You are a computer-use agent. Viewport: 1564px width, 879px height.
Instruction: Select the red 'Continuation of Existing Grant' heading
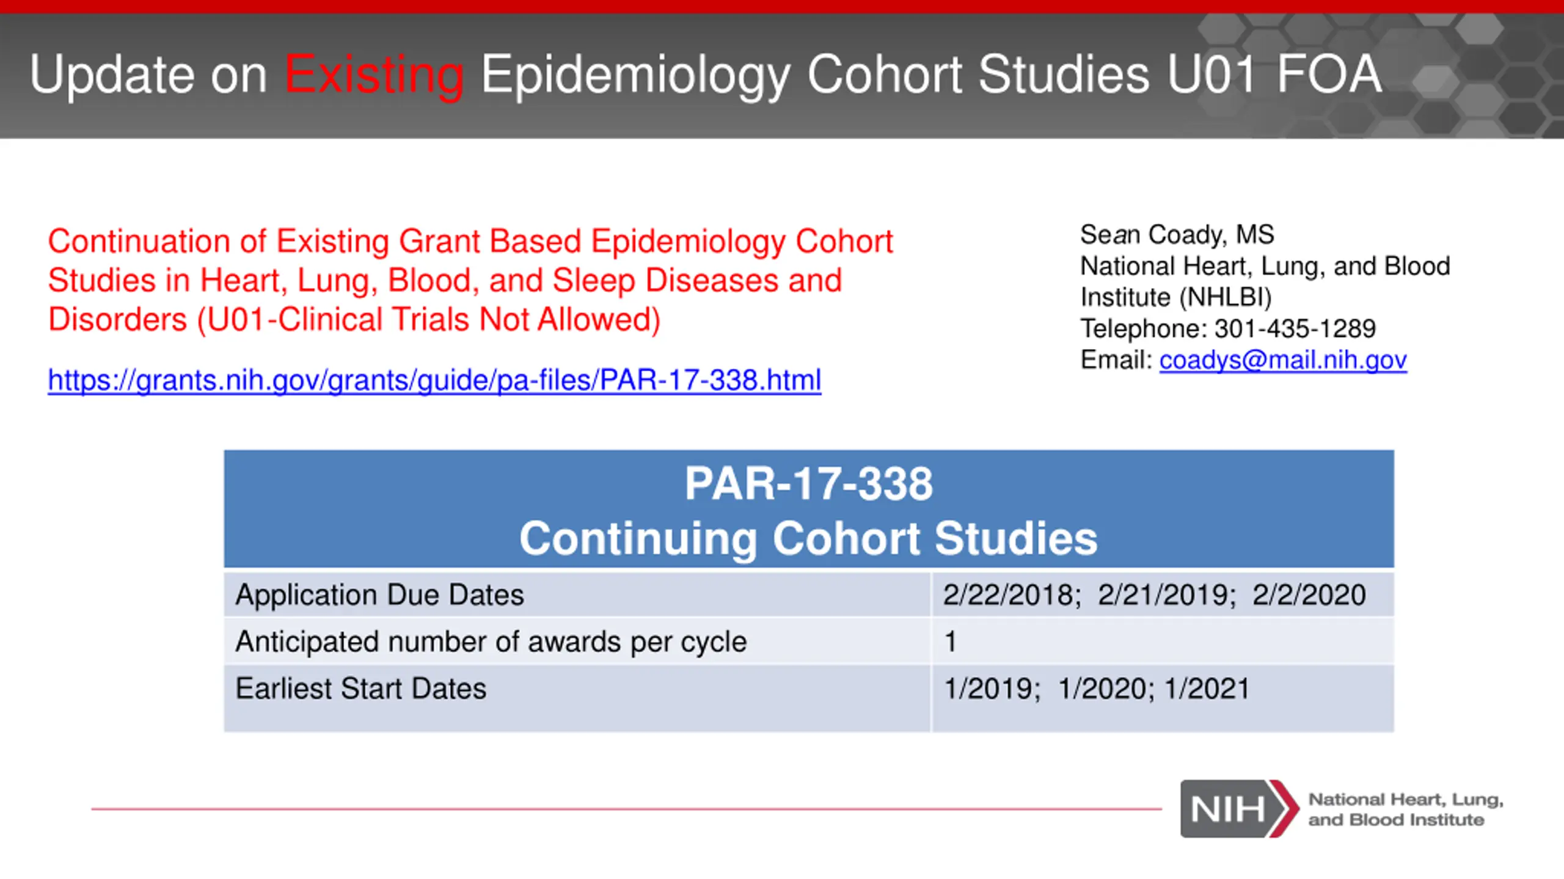click(470, 280)
